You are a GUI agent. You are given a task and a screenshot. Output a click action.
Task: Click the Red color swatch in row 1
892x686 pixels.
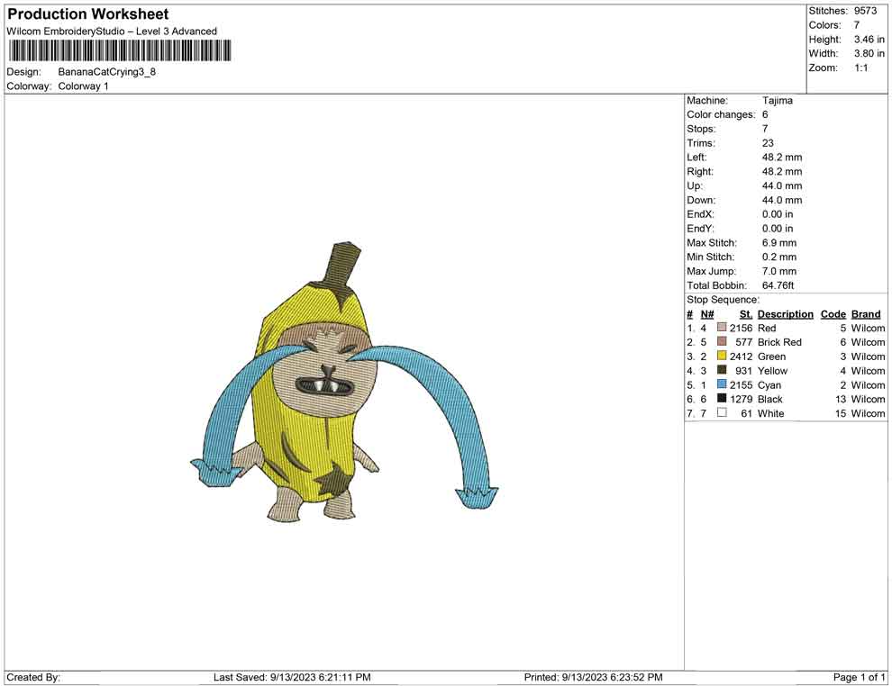[x=722, y=329]
